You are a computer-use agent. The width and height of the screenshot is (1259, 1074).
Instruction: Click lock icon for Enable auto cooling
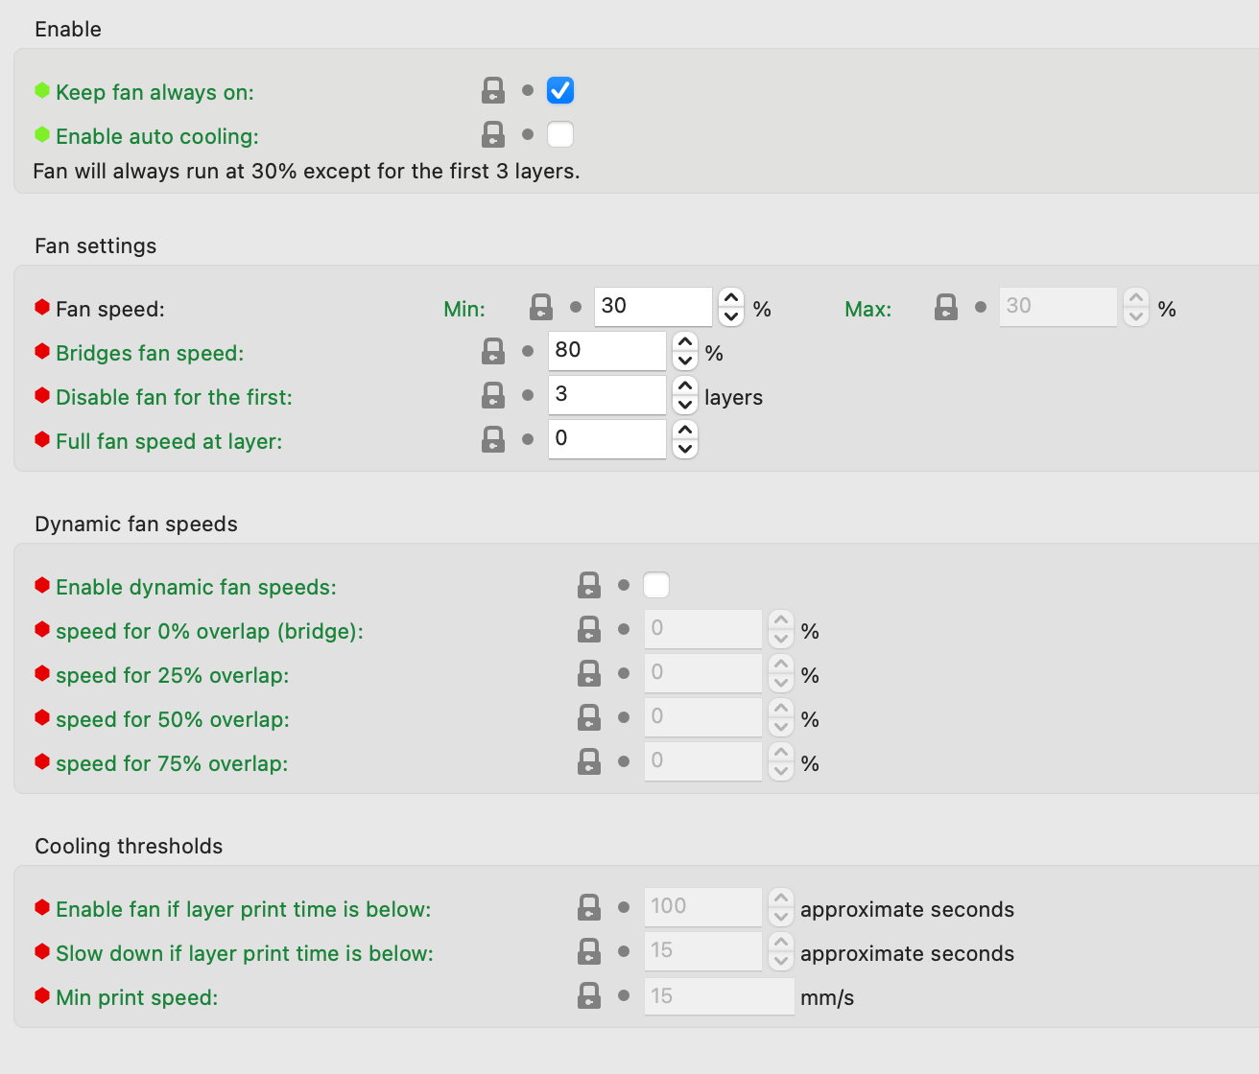(x=493, y=135)
